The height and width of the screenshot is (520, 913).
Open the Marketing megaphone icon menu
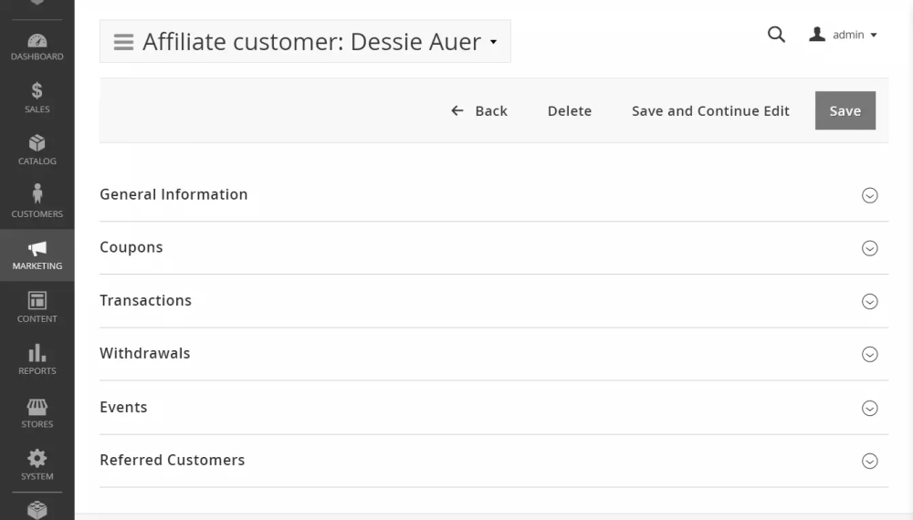click(x=37, y=249)
